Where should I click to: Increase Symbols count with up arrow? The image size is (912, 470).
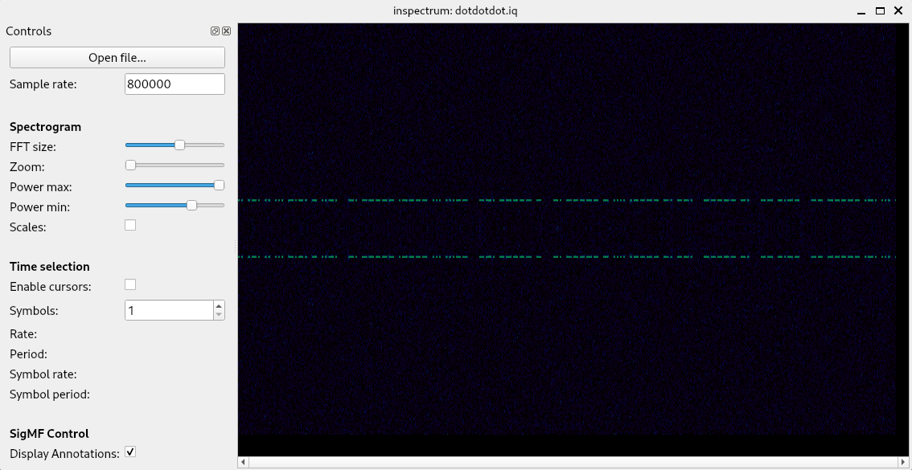pos(219,306)
